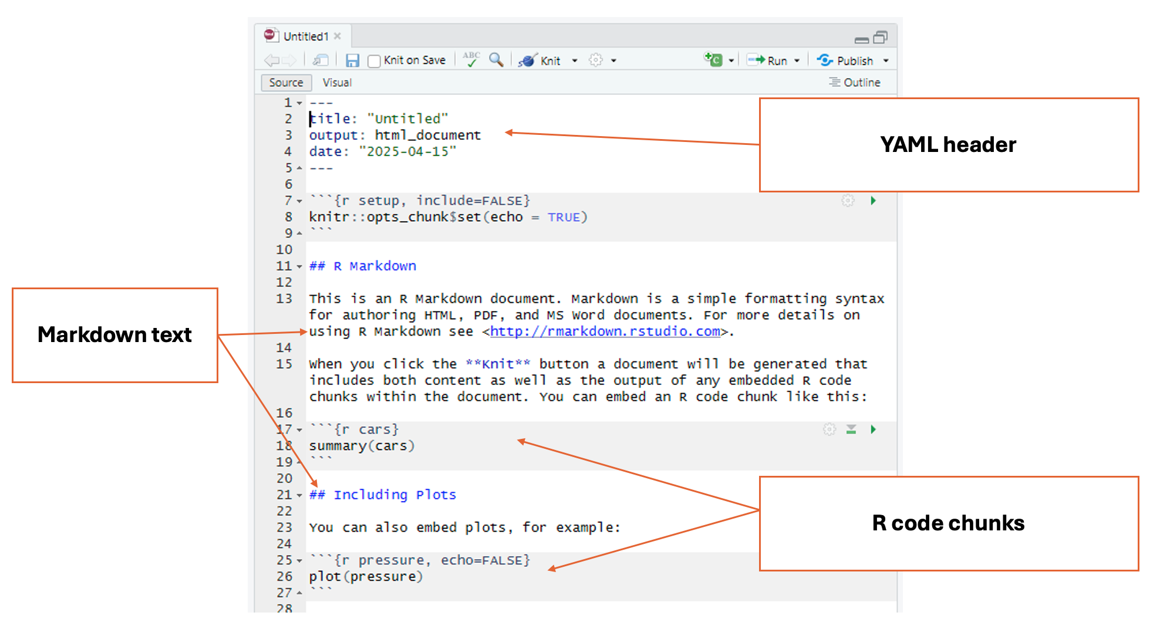Run spell check ABC icon
1160x636 pixels.
click(x=471, y=59)
